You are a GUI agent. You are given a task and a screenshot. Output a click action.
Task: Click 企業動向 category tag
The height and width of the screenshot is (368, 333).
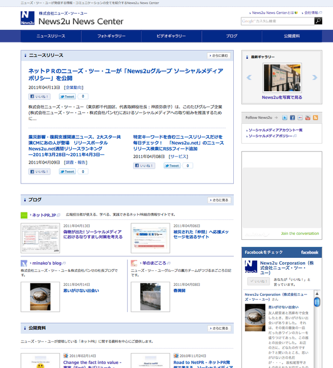(x=73, y=88)
